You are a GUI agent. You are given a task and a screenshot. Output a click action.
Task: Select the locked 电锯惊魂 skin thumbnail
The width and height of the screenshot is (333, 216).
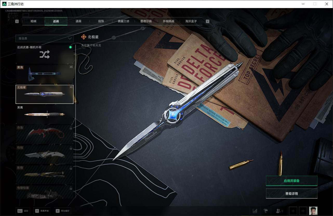(x=44, y=192)
